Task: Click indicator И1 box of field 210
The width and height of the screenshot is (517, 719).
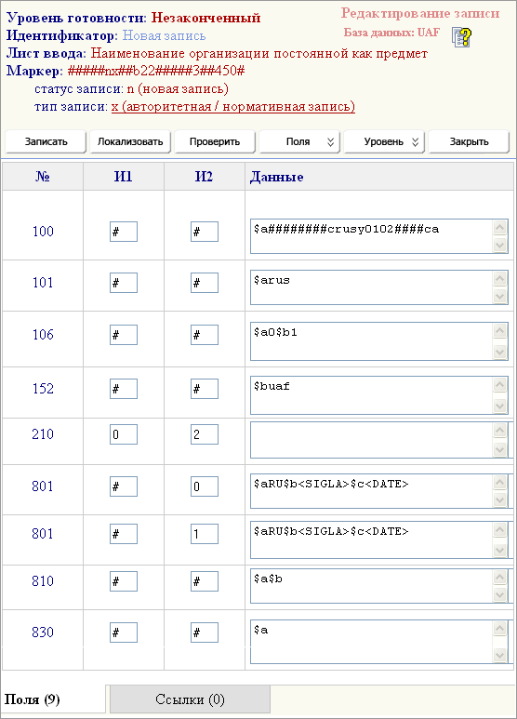Action: 124,434
